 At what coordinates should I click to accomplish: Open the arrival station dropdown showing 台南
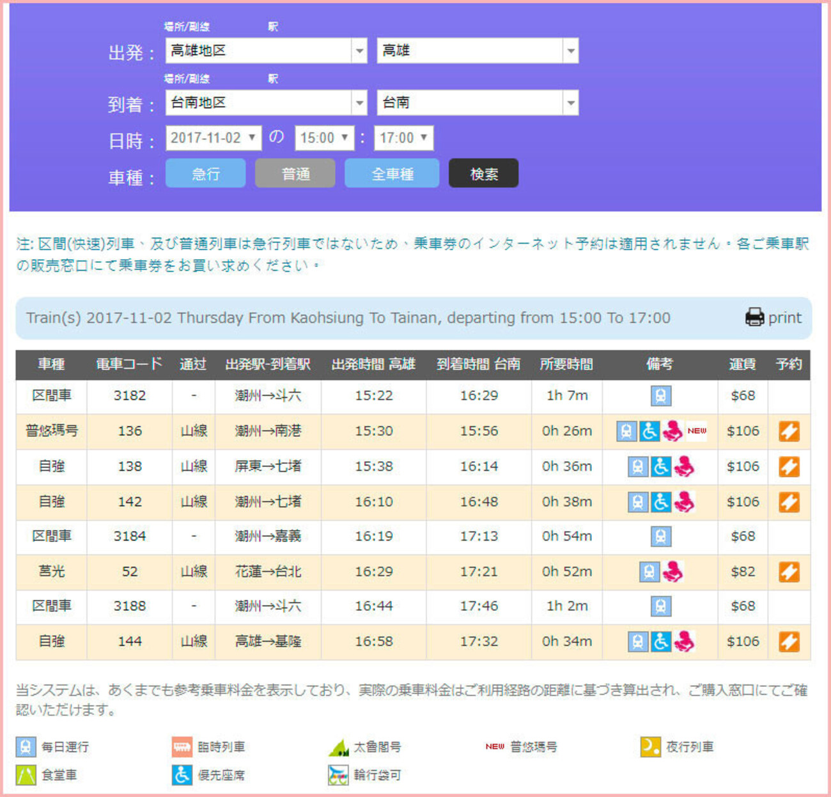click(478, 102)
